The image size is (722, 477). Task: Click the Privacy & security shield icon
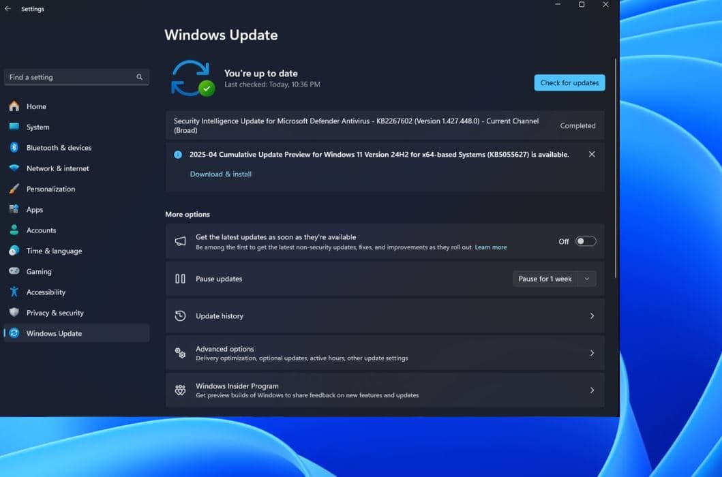point(14,313)
